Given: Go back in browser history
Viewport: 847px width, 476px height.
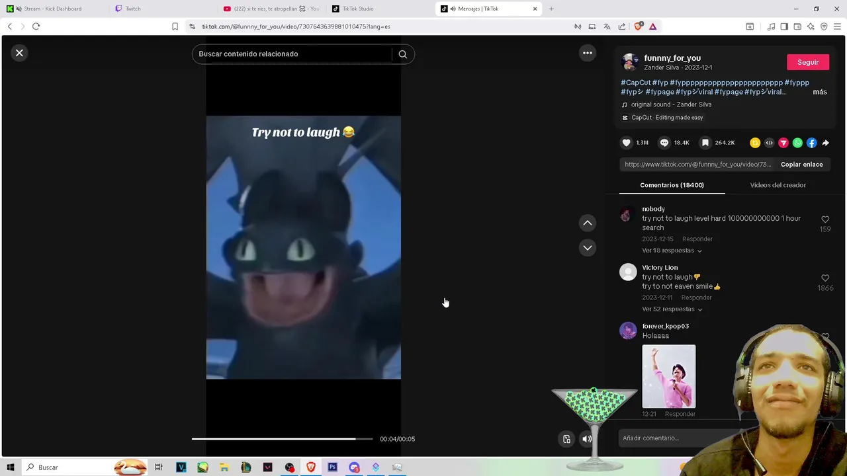Looking at the screenshot, I should tap(9, 26).
